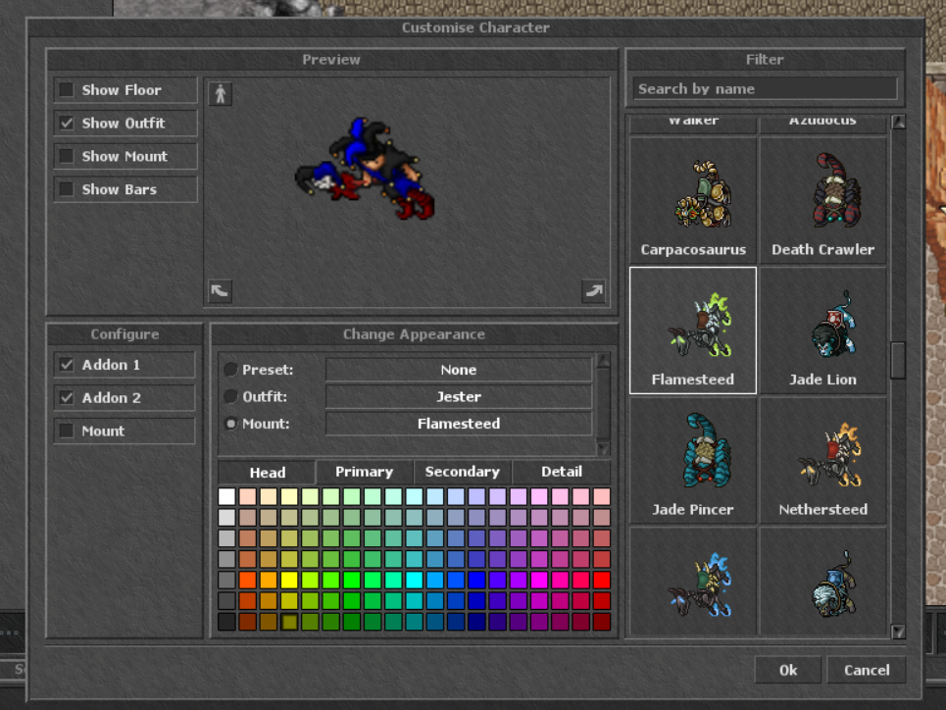This screenshot has height=710, width=946.
Task: Pick the bright yellow color swatch
Action: (289, 581)
